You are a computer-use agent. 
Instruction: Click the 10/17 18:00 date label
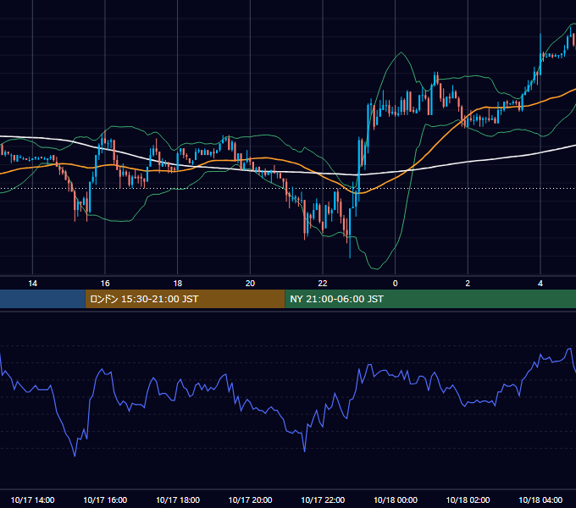coord(178,500)
